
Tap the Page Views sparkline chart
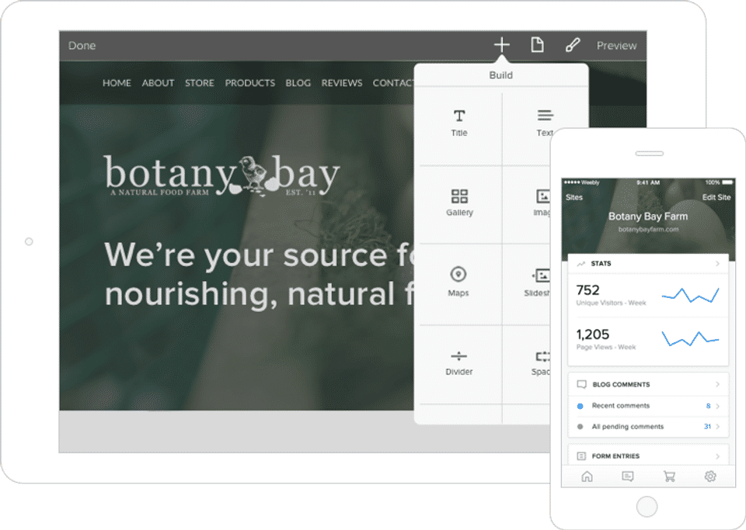point(690,338)
